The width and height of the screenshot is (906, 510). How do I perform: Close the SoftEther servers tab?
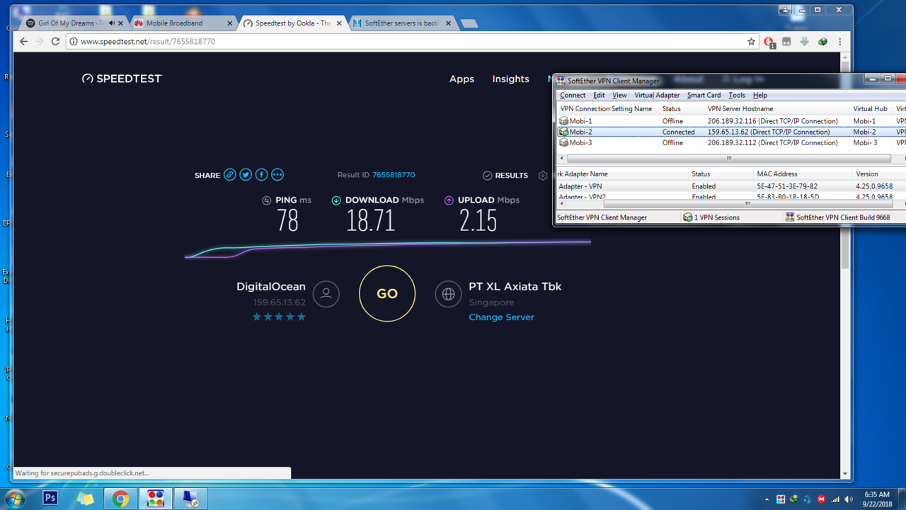(448, 23)
